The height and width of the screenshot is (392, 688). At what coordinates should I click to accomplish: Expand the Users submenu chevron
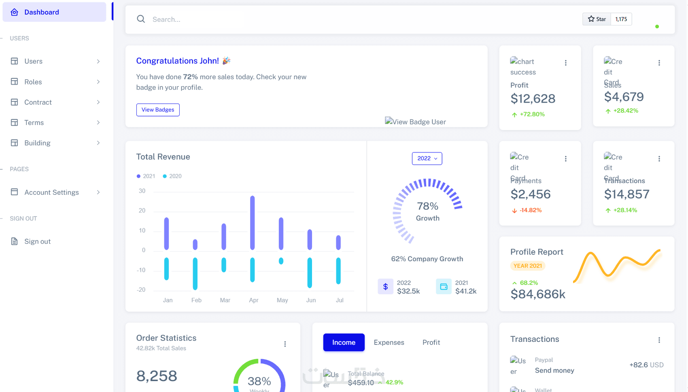pos(98,61)
